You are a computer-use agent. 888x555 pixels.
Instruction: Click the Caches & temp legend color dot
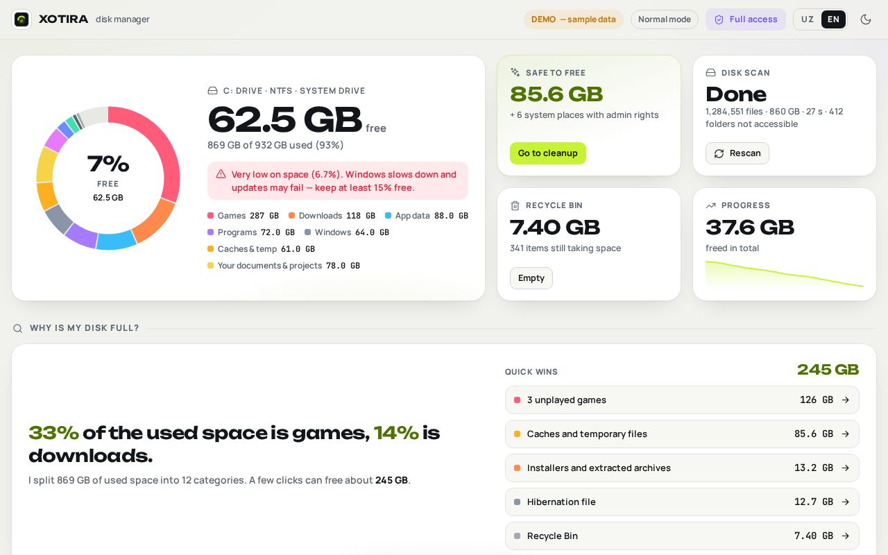tap(210, 249)
